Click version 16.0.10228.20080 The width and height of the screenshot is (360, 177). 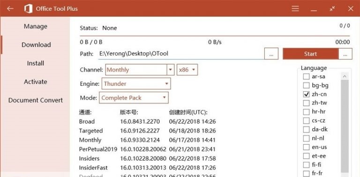[143, 158]
